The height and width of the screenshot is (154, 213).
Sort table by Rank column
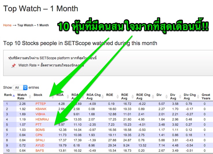point(9,95)
